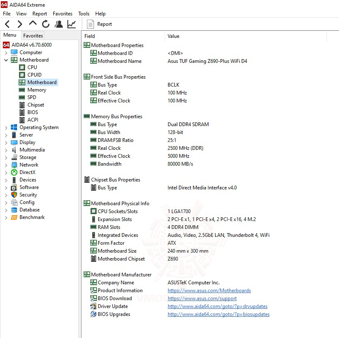Refresh the page with the Refresh icon
The width and height of the screenshot is (339, 338).
pos(46,24)
